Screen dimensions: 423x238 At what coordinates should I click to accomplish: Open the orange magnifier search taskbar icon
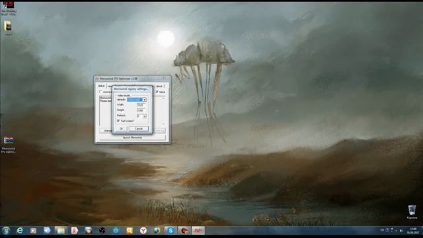point(130,231)
